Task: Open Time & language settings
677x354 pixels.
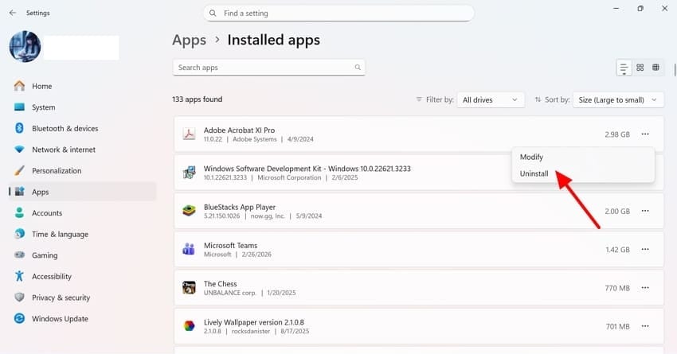Action: [x=82, y=234]
